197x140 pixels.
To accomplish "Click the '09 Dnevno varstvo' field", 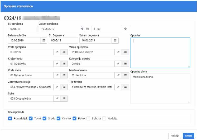I will (92, 52).
